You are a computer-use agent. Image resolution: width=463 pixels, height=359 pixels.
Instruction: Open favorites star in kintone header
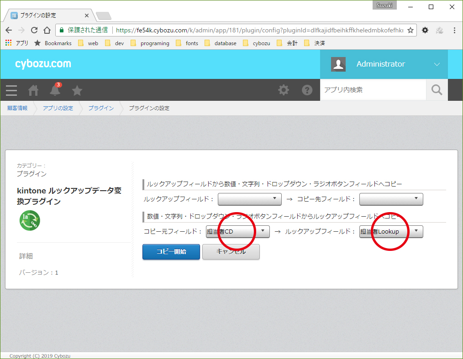point(77,90)
